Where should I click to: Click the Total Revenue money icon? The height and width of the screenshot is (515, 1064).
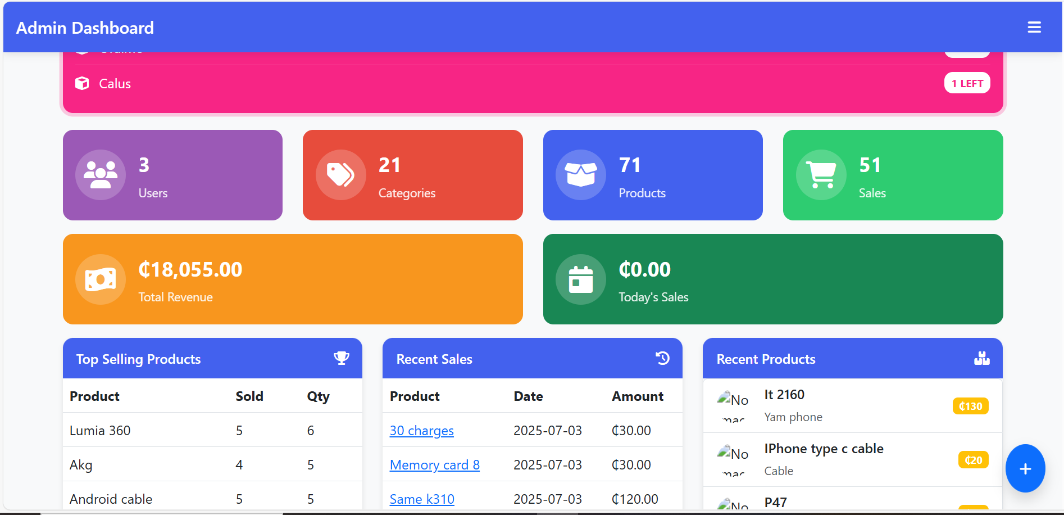tap(101, 279)
